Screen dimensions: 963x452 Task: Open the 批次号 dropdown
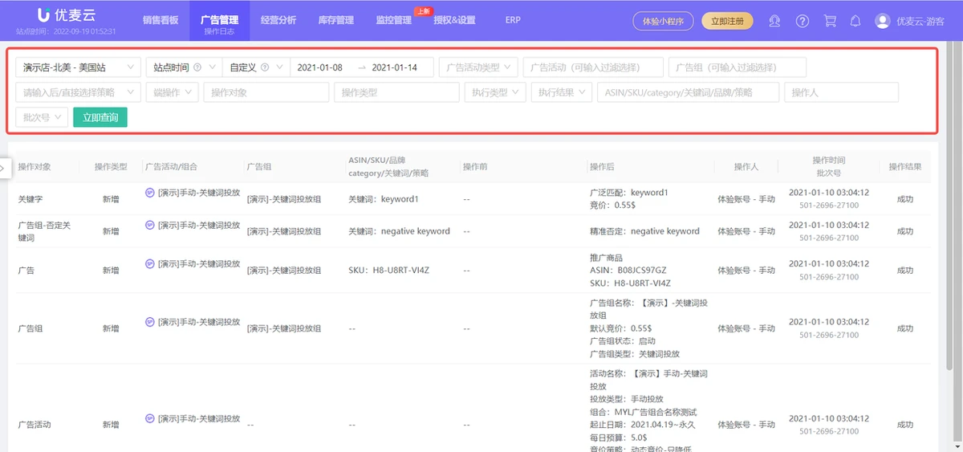point(42,117)
